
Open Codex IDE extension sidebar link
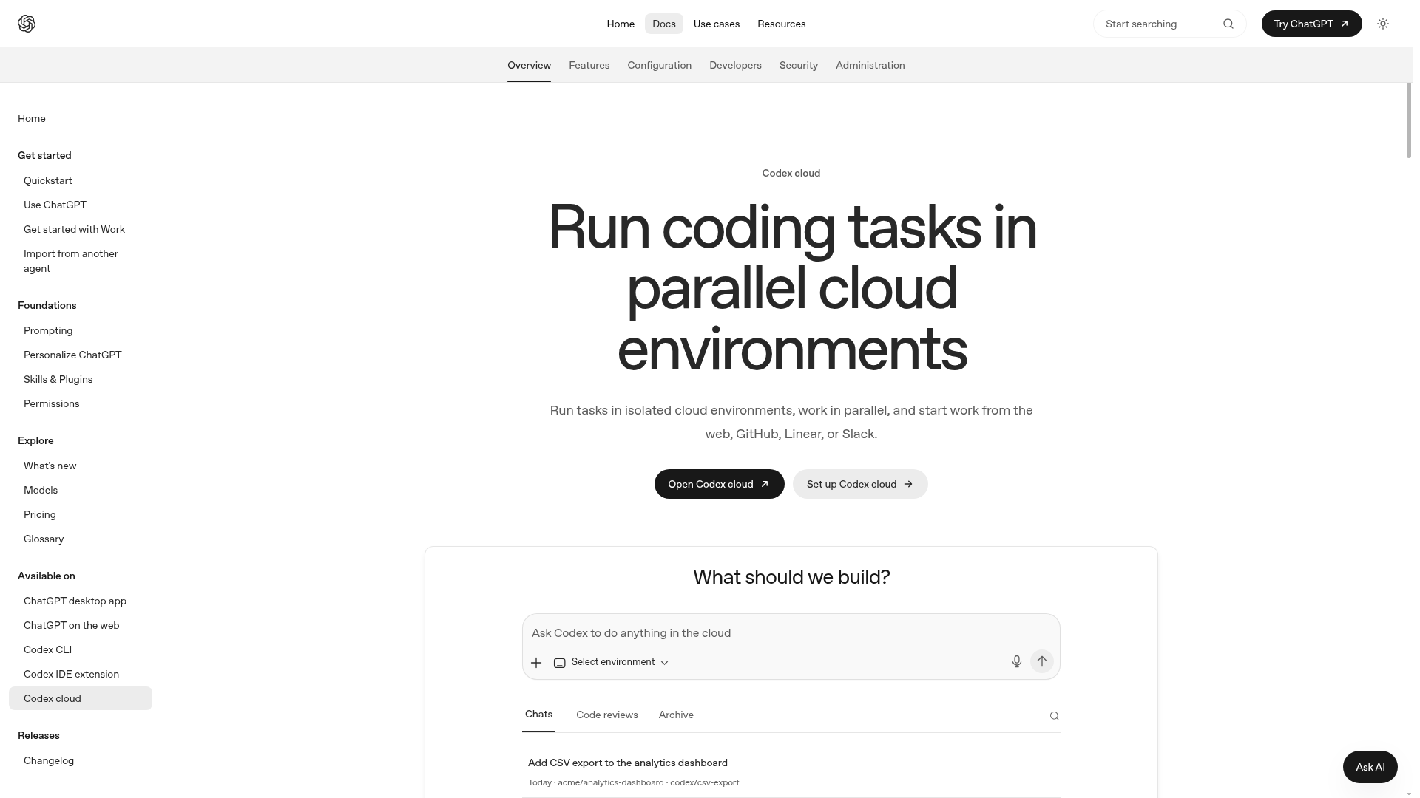pyautogui.click(x=71, y=674)
